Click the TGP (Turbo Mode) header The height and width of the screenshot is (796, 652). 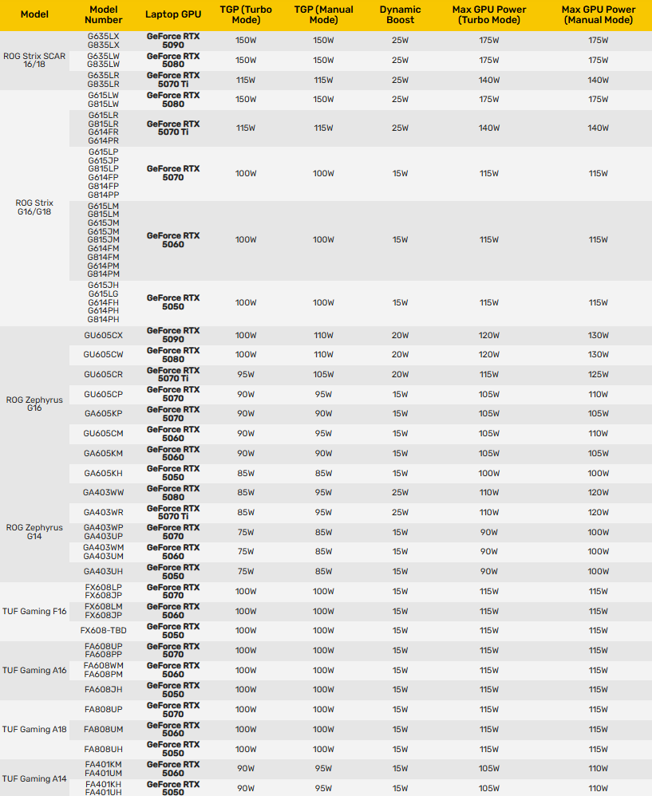pos(246,14)
